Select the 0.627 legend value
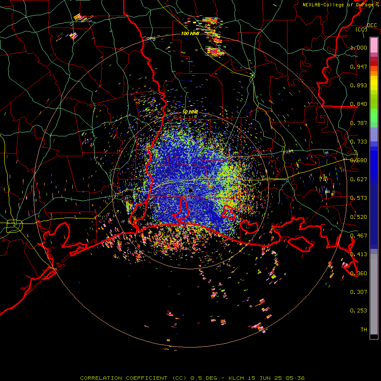381x381 pixels. point(359,179)
